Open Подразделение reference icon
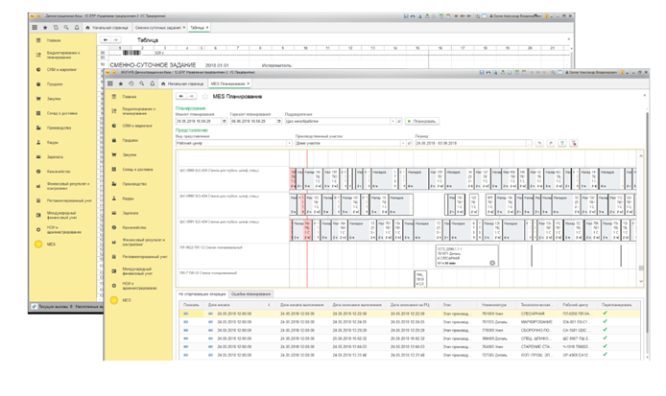 [399, 122]
